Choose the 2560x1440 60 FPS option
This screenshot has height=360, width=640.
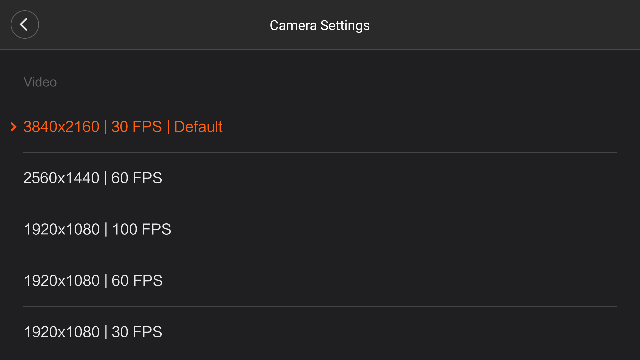click(x=93, y=178)
